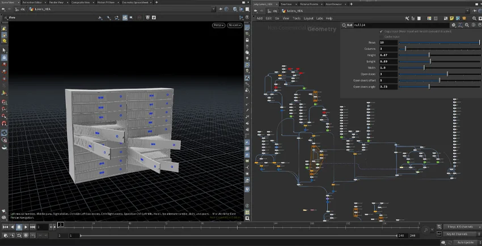
Task: Set the Rows slider
Action: 439,43
